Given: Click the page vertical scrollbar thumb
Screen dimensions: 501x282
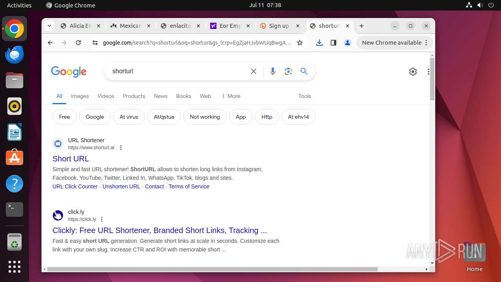Looking at the screenshot, I should 432,79.
